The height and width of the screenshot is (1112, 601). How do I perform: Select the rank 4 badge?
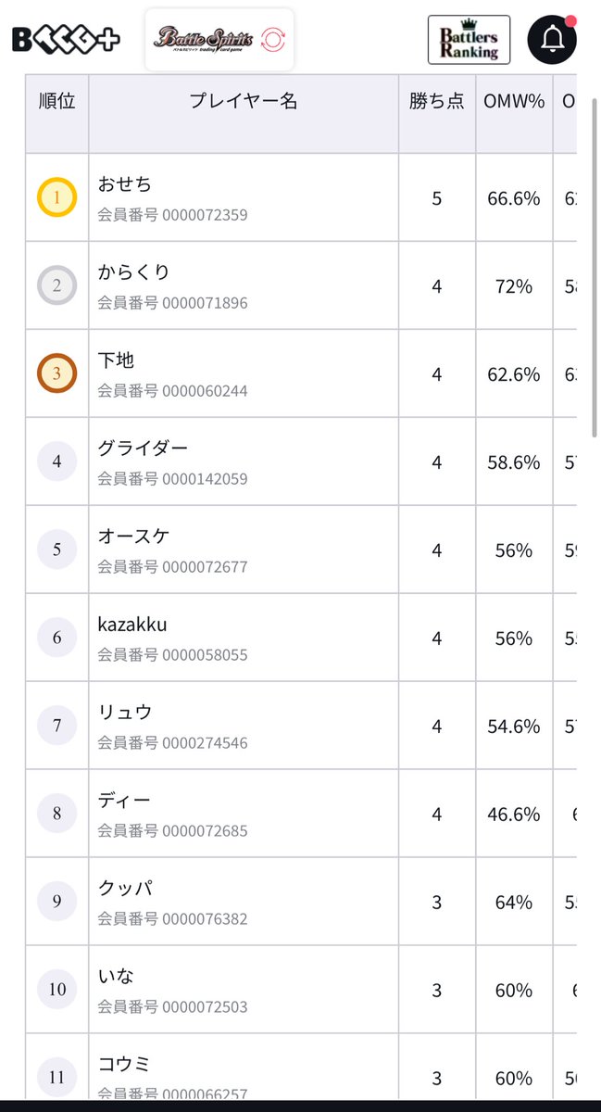[56, 461]
